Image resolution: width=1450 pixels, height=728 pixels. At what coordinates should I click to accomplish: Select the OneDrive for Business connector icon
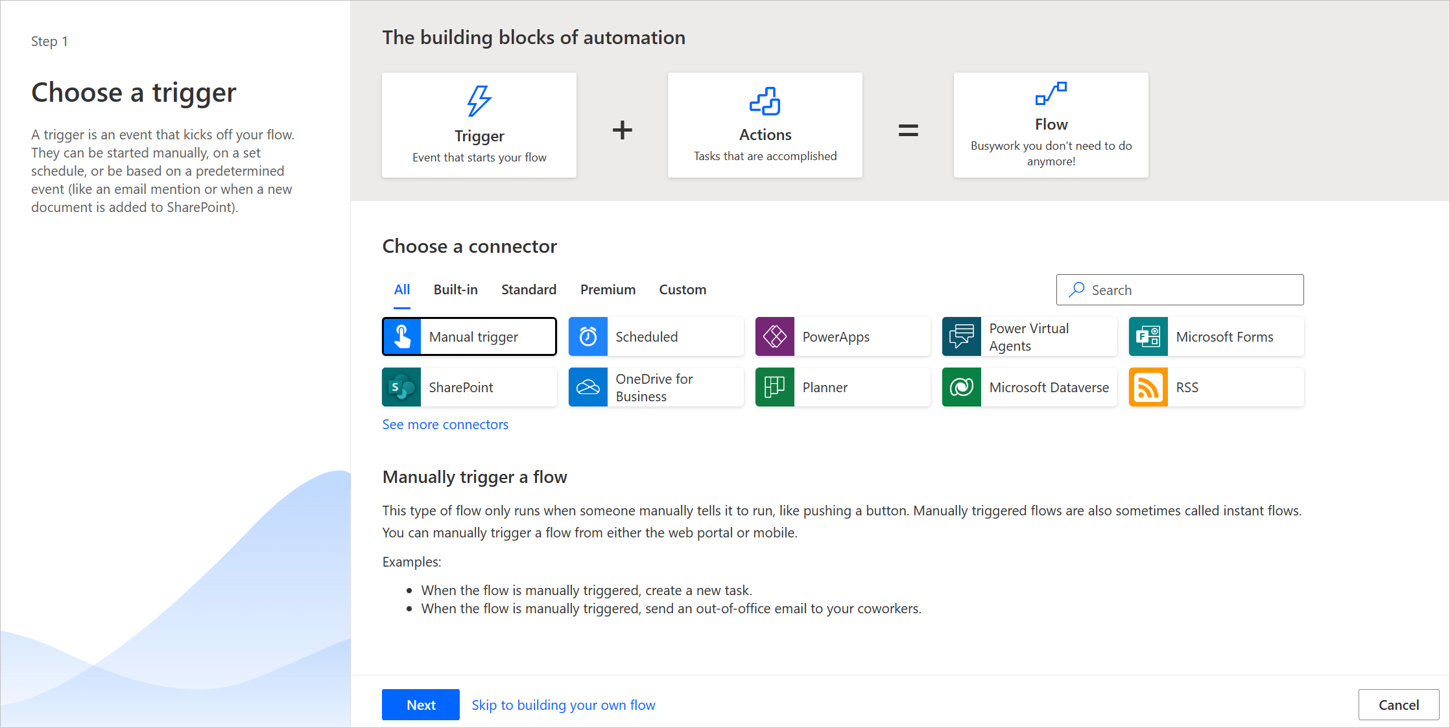coord(589,387)
